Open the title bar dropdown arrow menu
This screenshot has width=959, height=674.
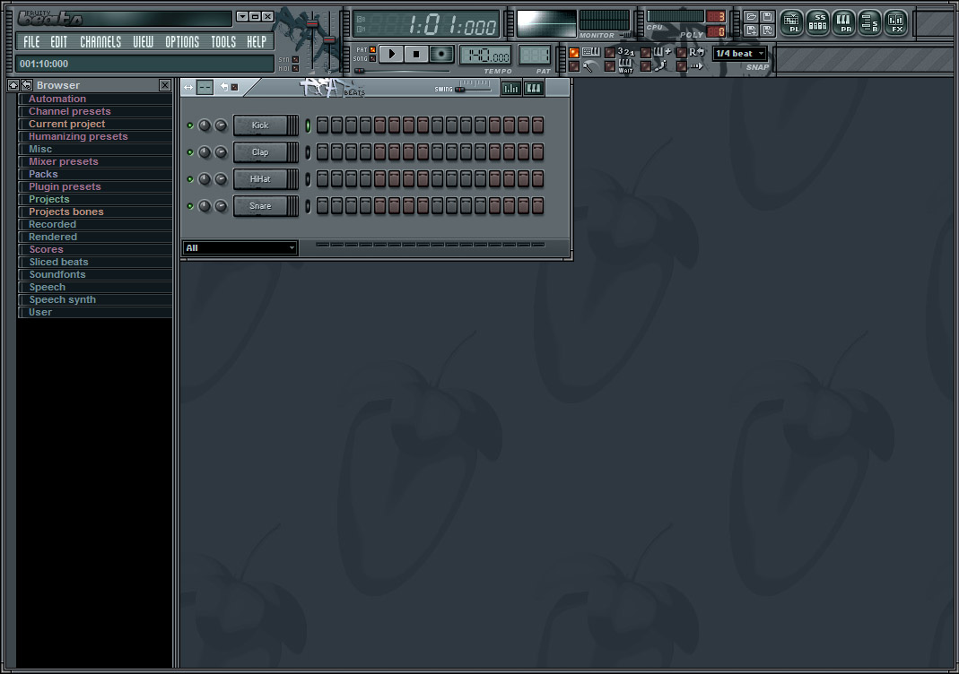(242, 16)
